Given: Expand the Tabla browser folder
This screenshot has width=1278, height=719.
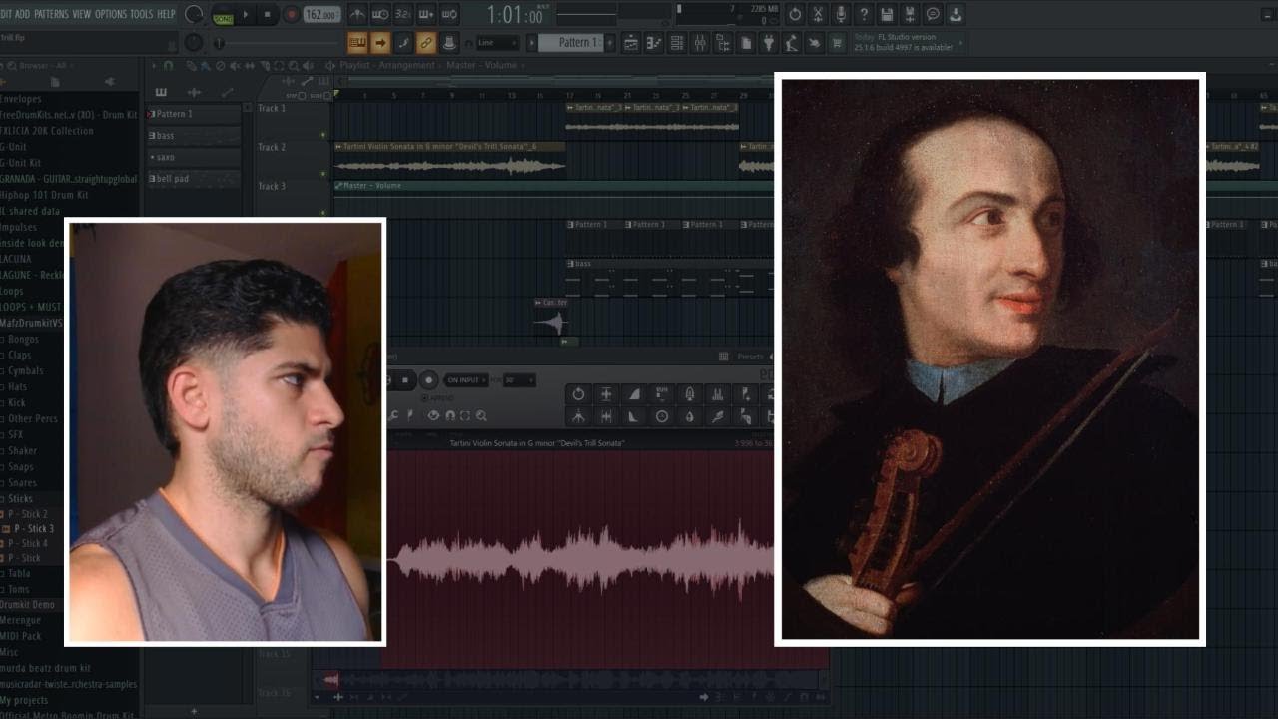Looking at the screenshot, I should (x=19, y=573).
